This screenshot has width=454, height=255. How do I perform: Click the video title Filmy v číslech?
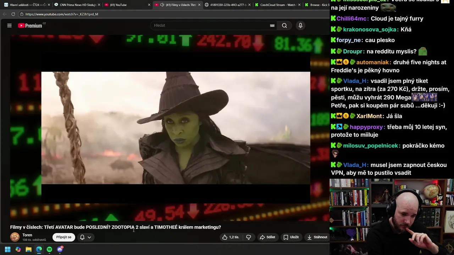(x=116, y=227)
